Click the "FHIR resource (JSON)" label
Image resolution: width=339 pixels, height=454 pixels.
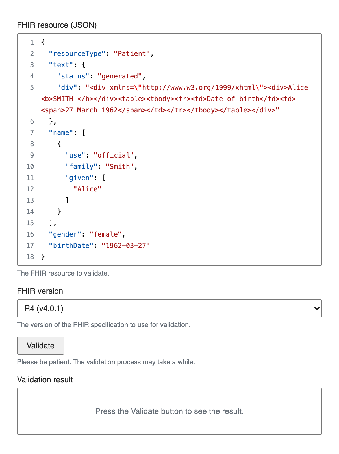click(57, 25)
